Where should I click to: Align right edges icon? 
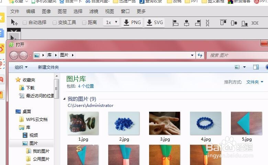coord(198,23)
